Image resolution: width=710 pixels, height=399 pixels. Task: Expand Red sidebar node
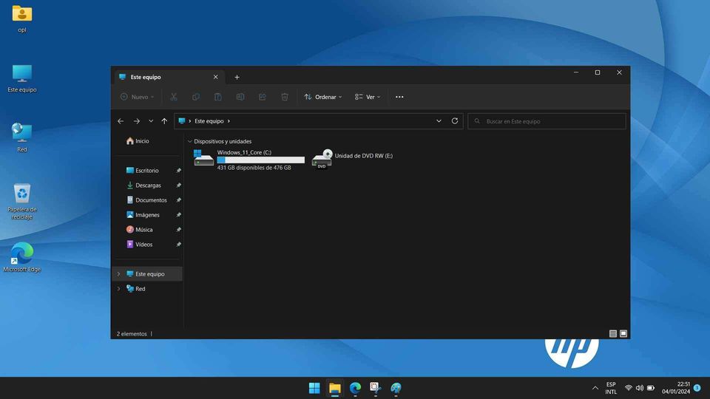pyautogui.click(x=118, y=289)
